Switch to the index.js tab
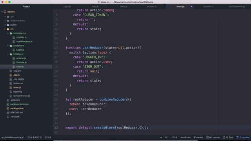This screenshot has width=251, height=141. click(124, 7)
